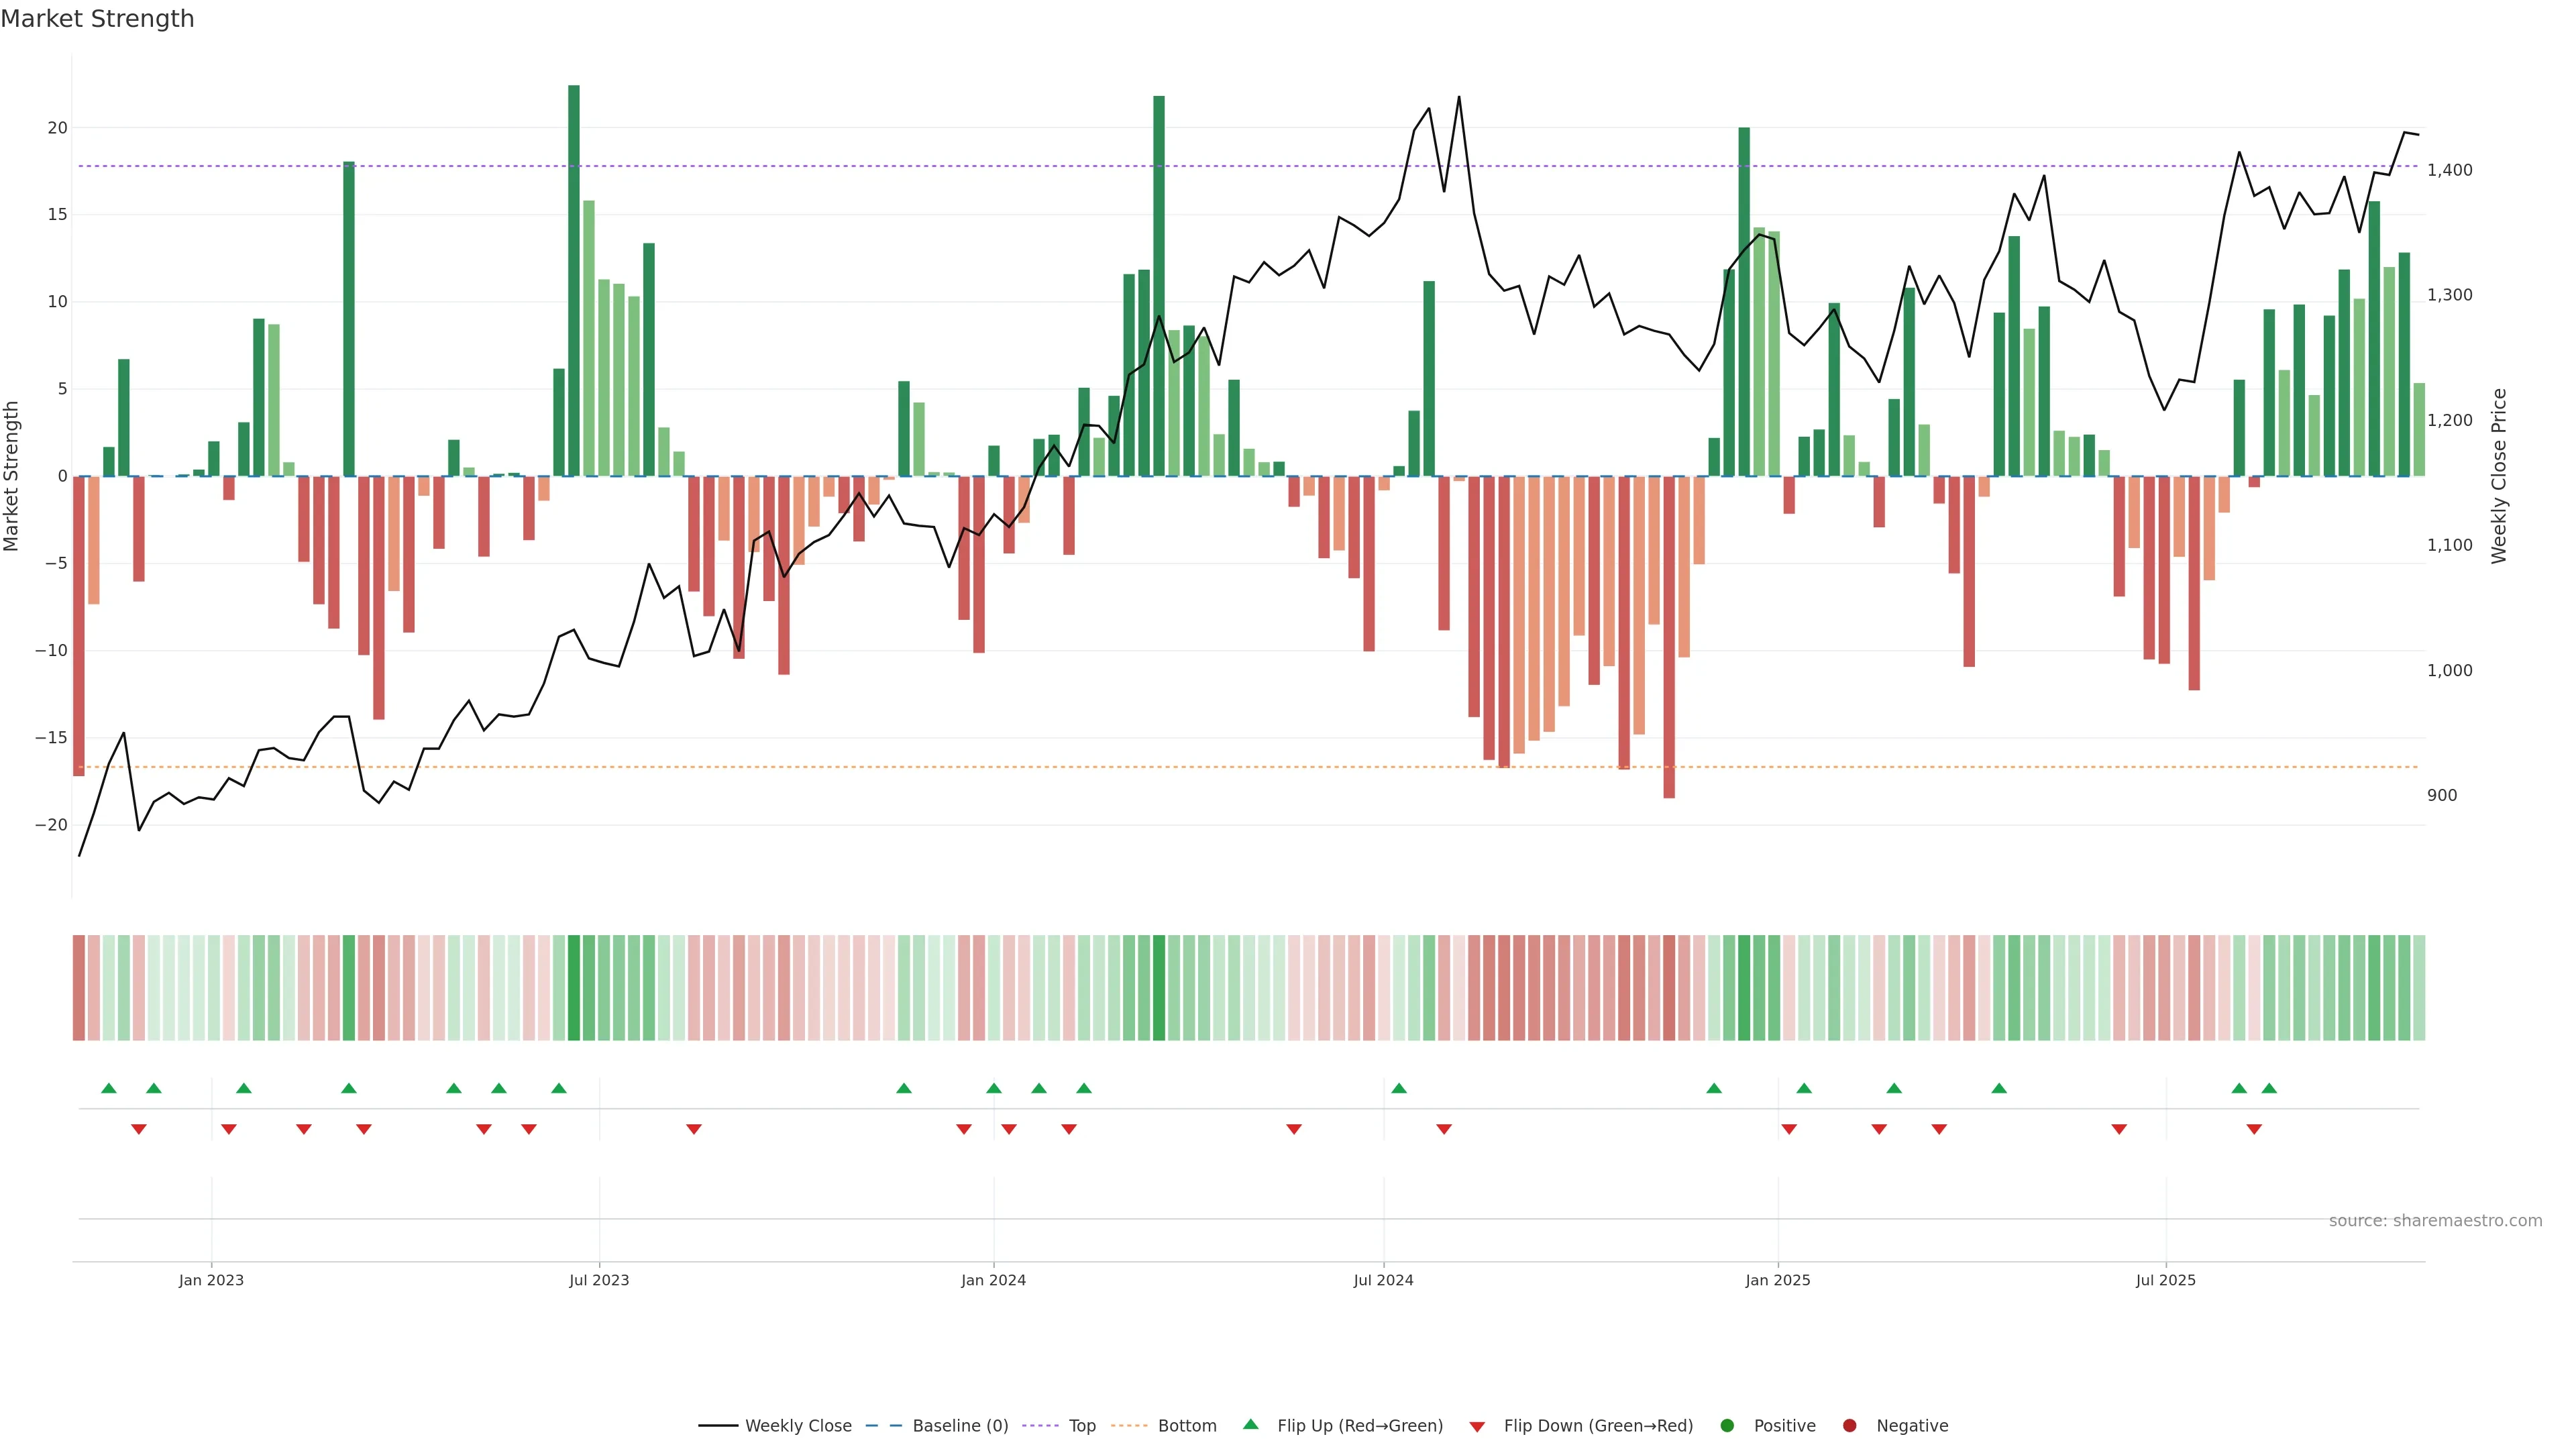The image size is (2576, 1449).
Task: Click first green flip-up triangle marker
Action: pyautogui.click(x=109, y=1088)
